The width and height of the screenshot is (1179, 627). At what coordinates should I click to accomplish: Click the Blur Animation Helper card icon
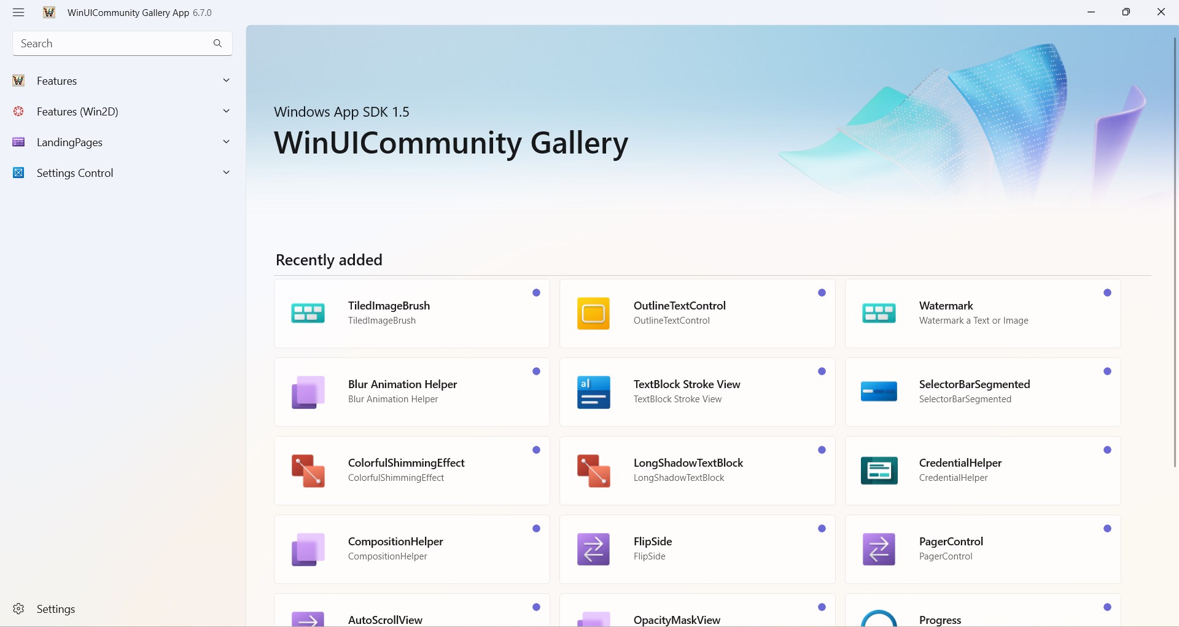click(308, 392)
